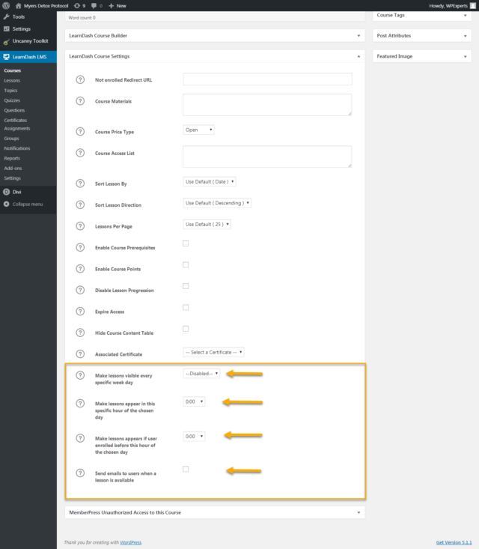Screen dimensions: 479x549
Task: Open the Reports submenu item
Action: 12,158
